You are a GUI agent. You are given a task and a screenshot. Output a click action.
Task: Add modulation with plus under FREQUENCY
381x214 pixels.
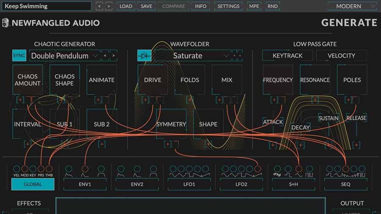click(274, 100)
